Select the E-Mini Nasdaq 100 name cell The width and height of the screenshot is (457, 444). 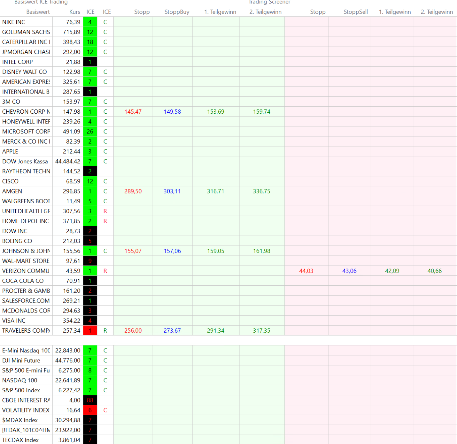pos(26,350)
